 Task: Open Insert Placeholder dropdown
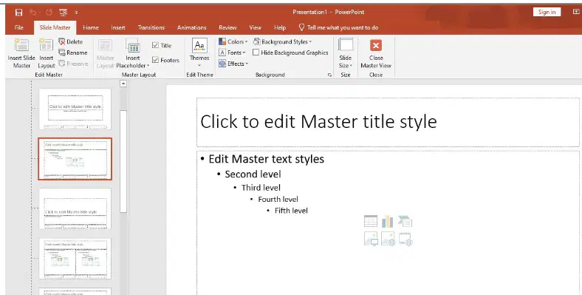click(x=132, y=53)
